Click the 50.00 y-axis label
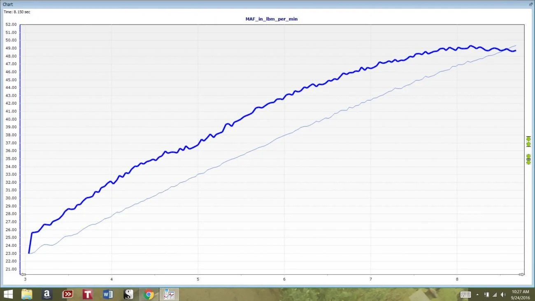Screen dimensions: 535x301 11,40
